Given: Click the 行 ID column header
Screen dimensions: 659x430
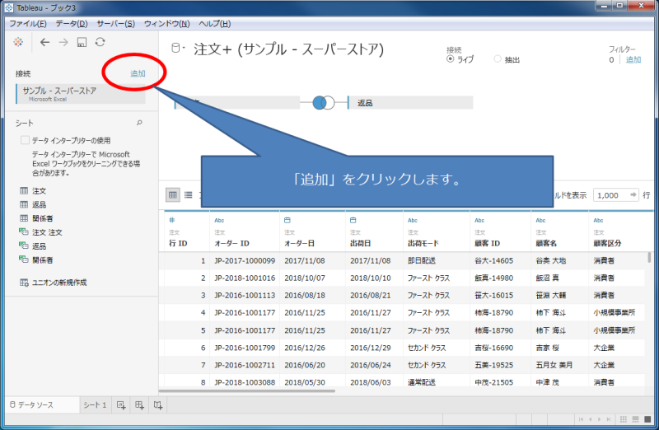Looking at the screenshot, I should point(178,243).
